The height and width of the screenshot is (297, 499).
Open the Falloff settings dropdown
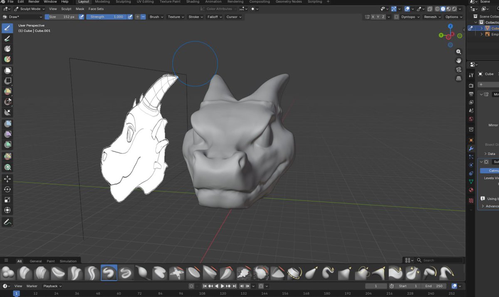tap(214, 17)
